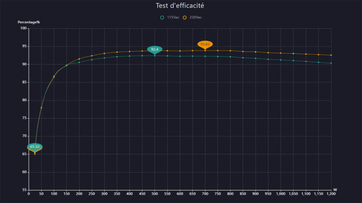Image resolution: width=362 pixels, height=203 pixels.
Task: Click the data point at 100 W
Action: coord(54,76)
